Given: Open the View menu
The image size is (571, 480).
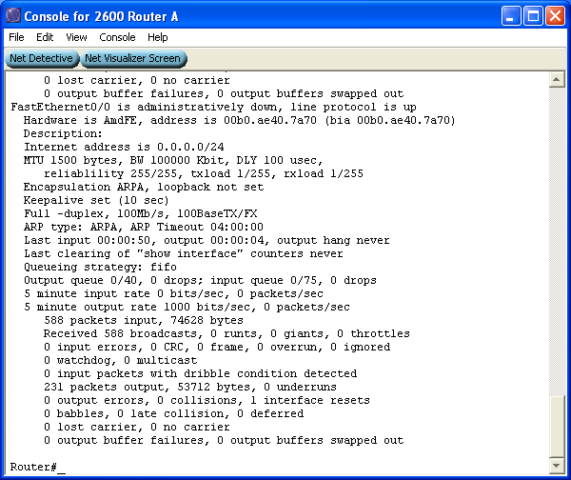Looking at the screenshot, I should click(x=76, y=37).
